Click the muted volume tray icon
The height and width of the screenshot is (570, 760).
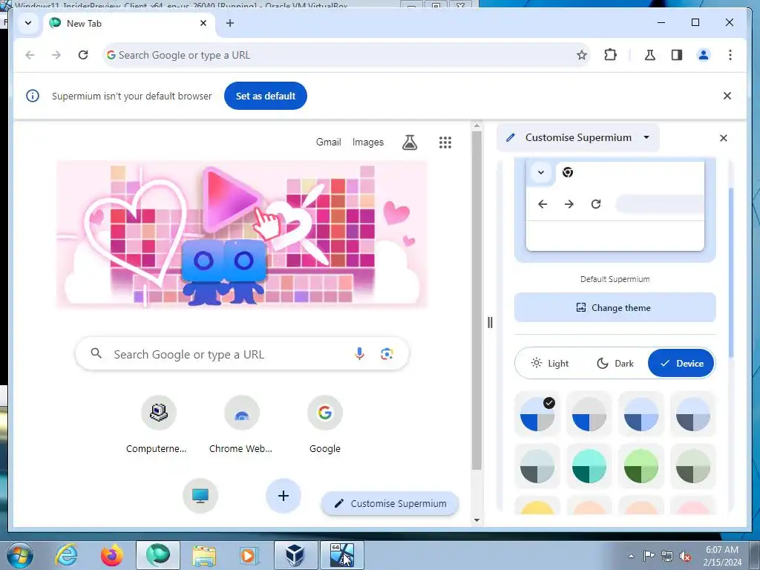pos(685,556)
